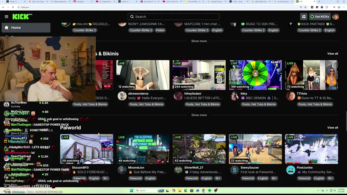The width and height of the screenshot is (347, 195).
Task: Click the search magnifier icon
Action: tap(132, 17)
